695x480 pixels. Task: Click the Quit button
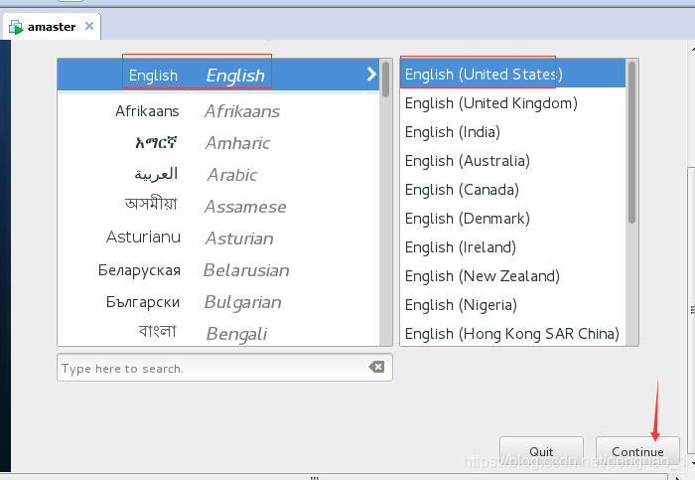(x=541, y=451)
